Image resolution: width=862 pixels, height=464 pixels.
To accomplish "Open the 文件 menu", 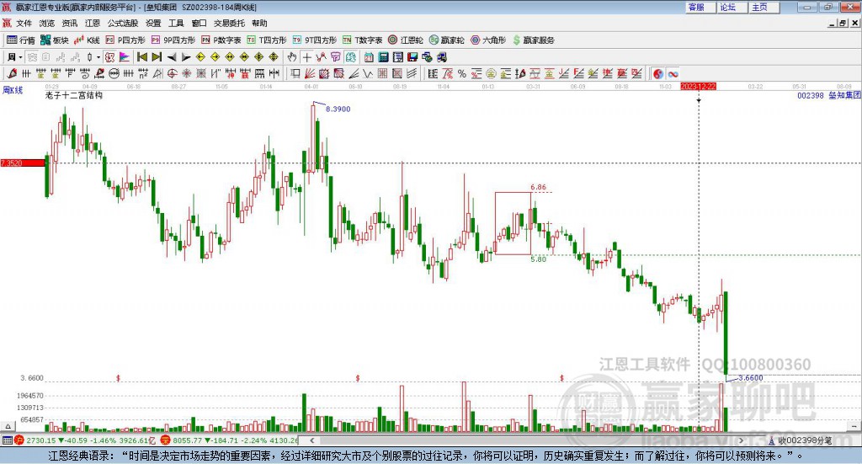I will pyautogui.click(x=24, y=23).
